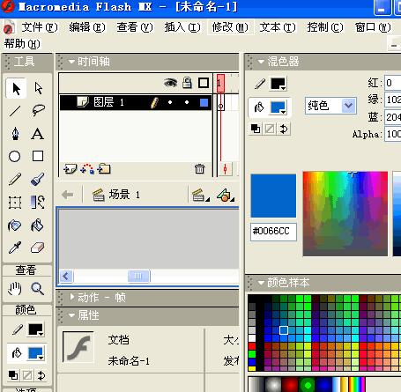Select the Fill Transform tool
The height and width of the screenshot is (392, 401).
coord(38,203)
